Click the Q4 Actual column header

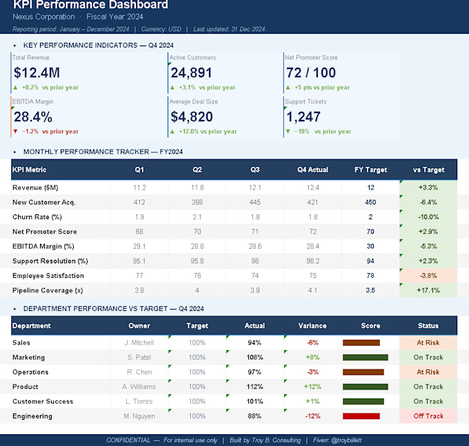point(312,170)
